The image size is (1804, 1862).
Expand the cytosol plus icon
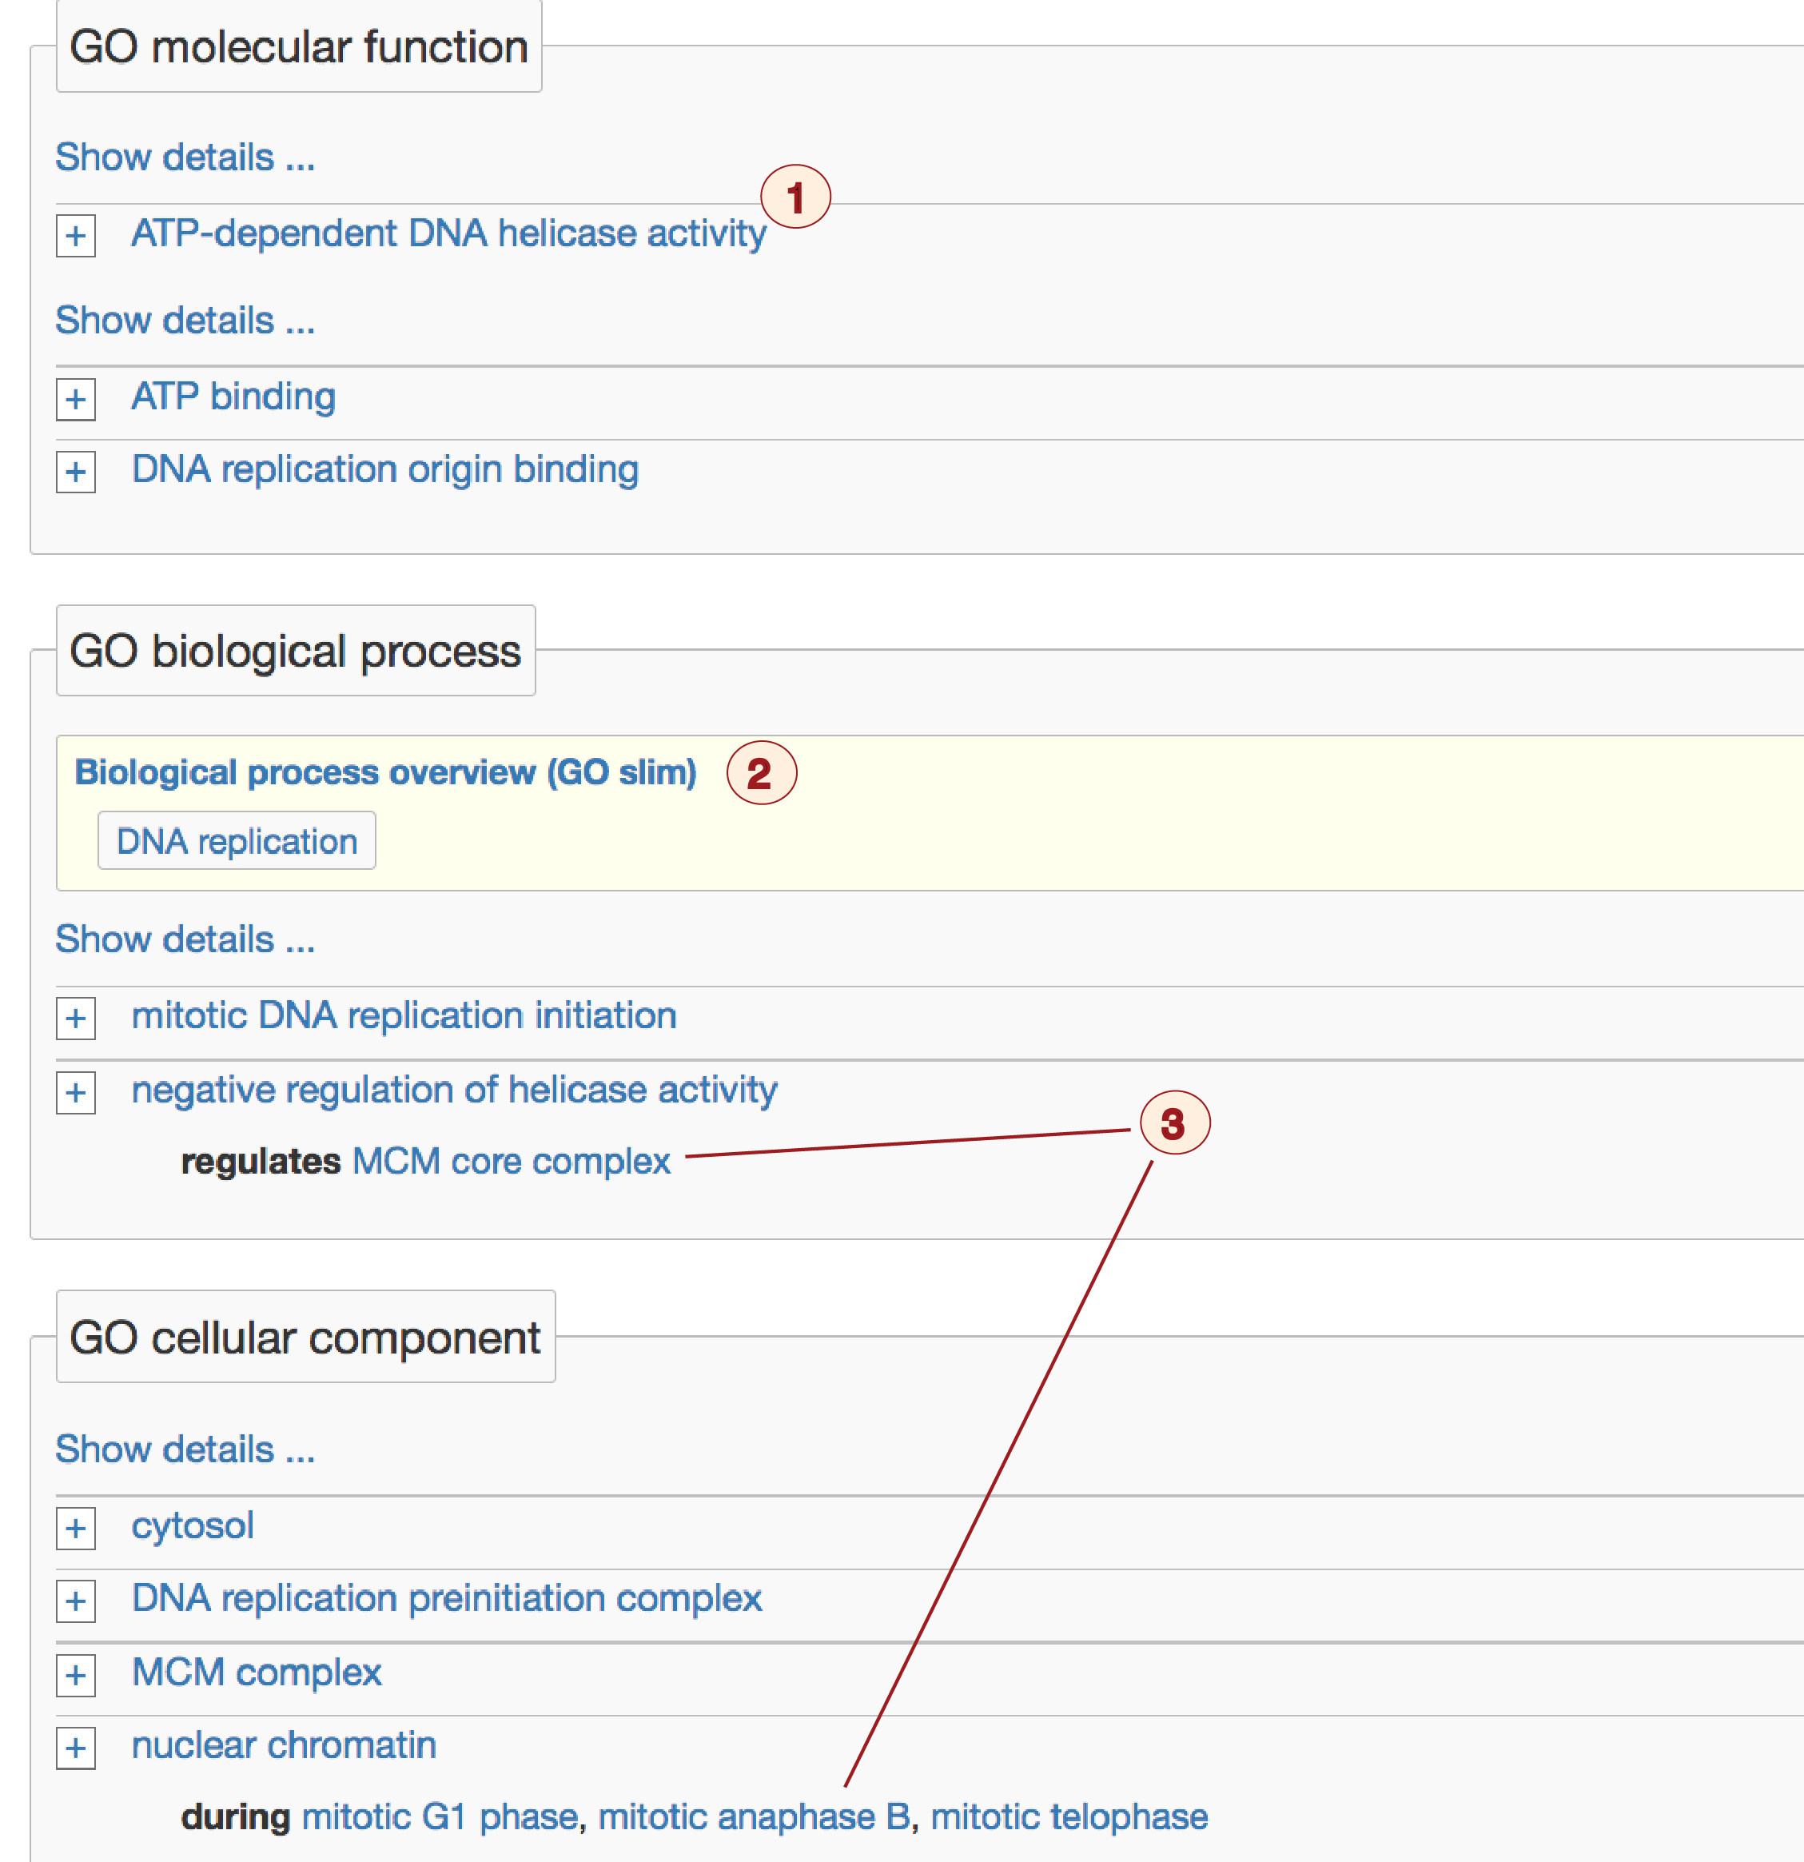pyautogui.click(x=76, y=1529)
